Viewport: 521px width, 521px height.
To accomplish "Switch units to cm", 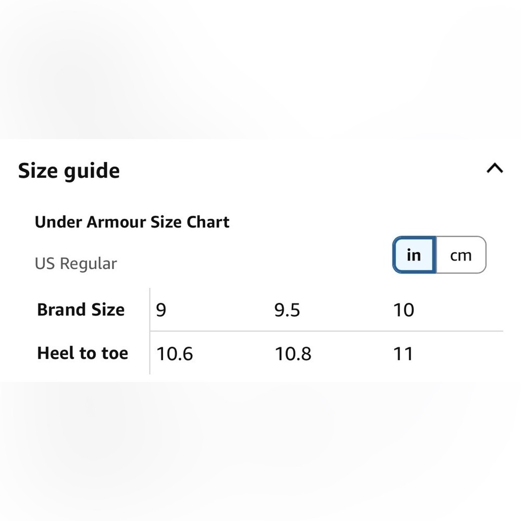I will (x=461, y=255).
